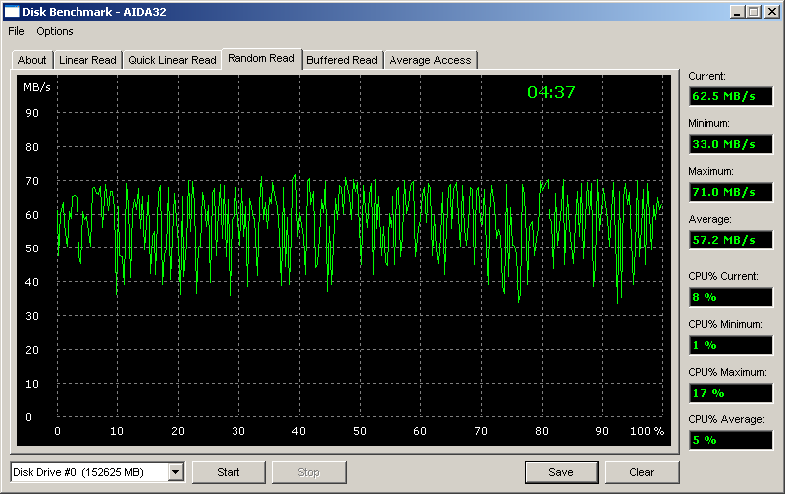Switch to the About tab
This screenshot has height=494, width=785.
tap(32, 60)
